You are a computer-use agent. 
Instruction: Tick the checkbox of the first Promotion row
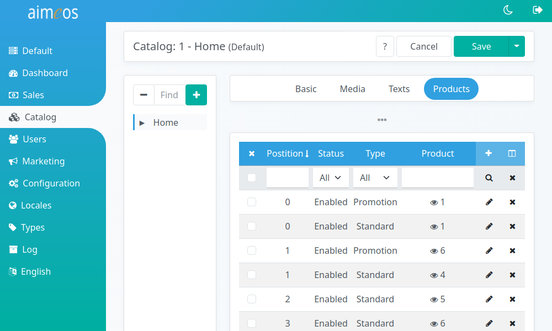click(x=252, y=202)
